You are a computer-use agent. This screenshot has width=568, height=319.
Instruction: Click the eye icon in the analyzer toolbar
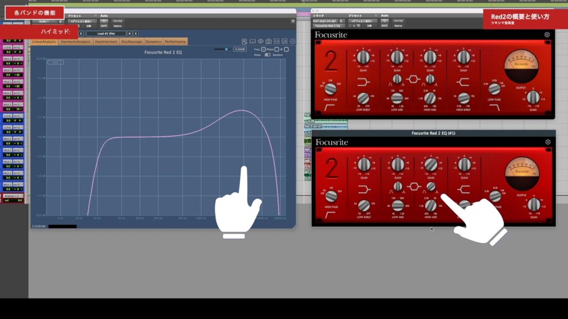tap(261, 42)
